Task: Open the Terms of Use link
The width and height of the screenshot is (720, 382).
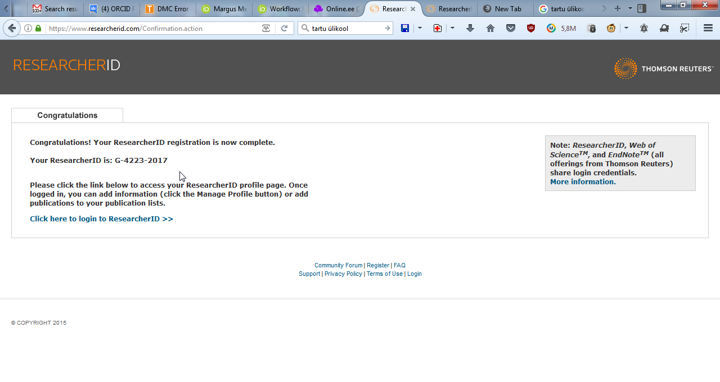Action: click(x=385, y=274)
